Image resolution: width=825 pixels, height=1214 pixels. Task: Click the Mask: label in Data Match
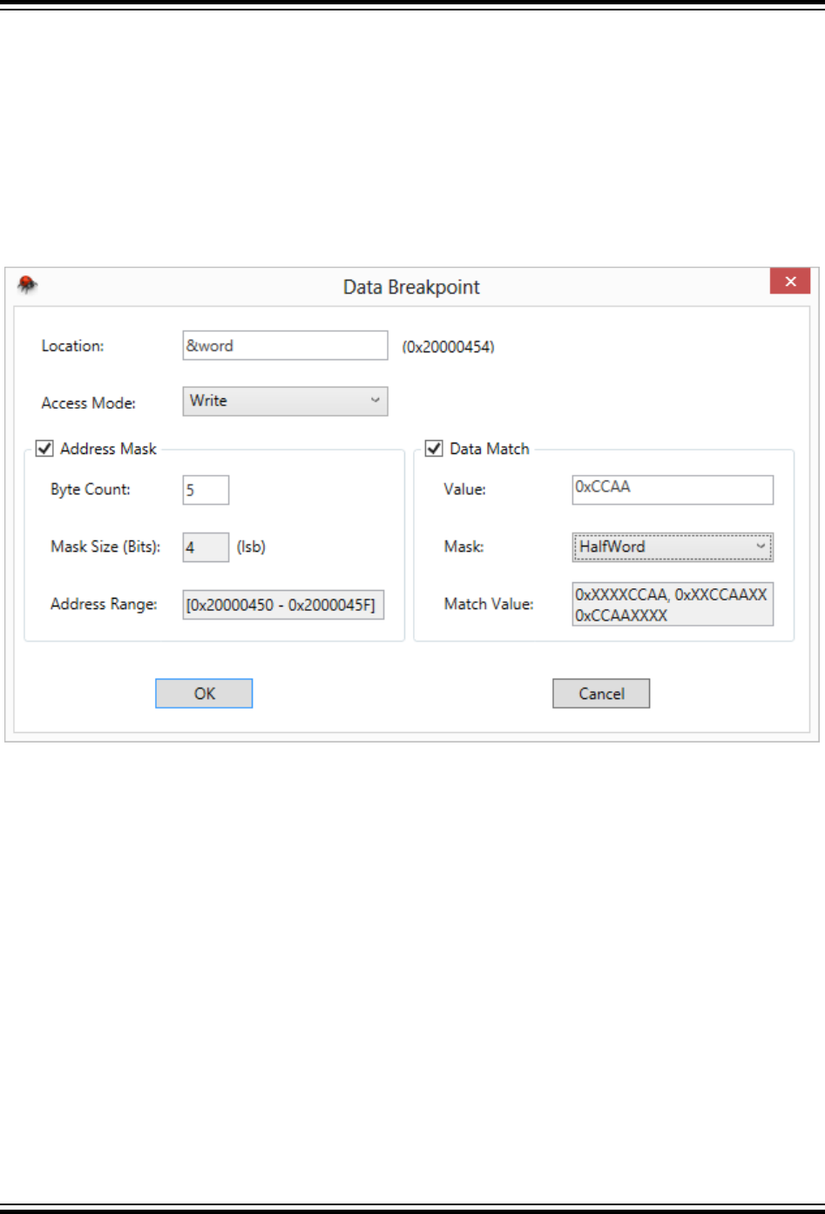[464, 547]
